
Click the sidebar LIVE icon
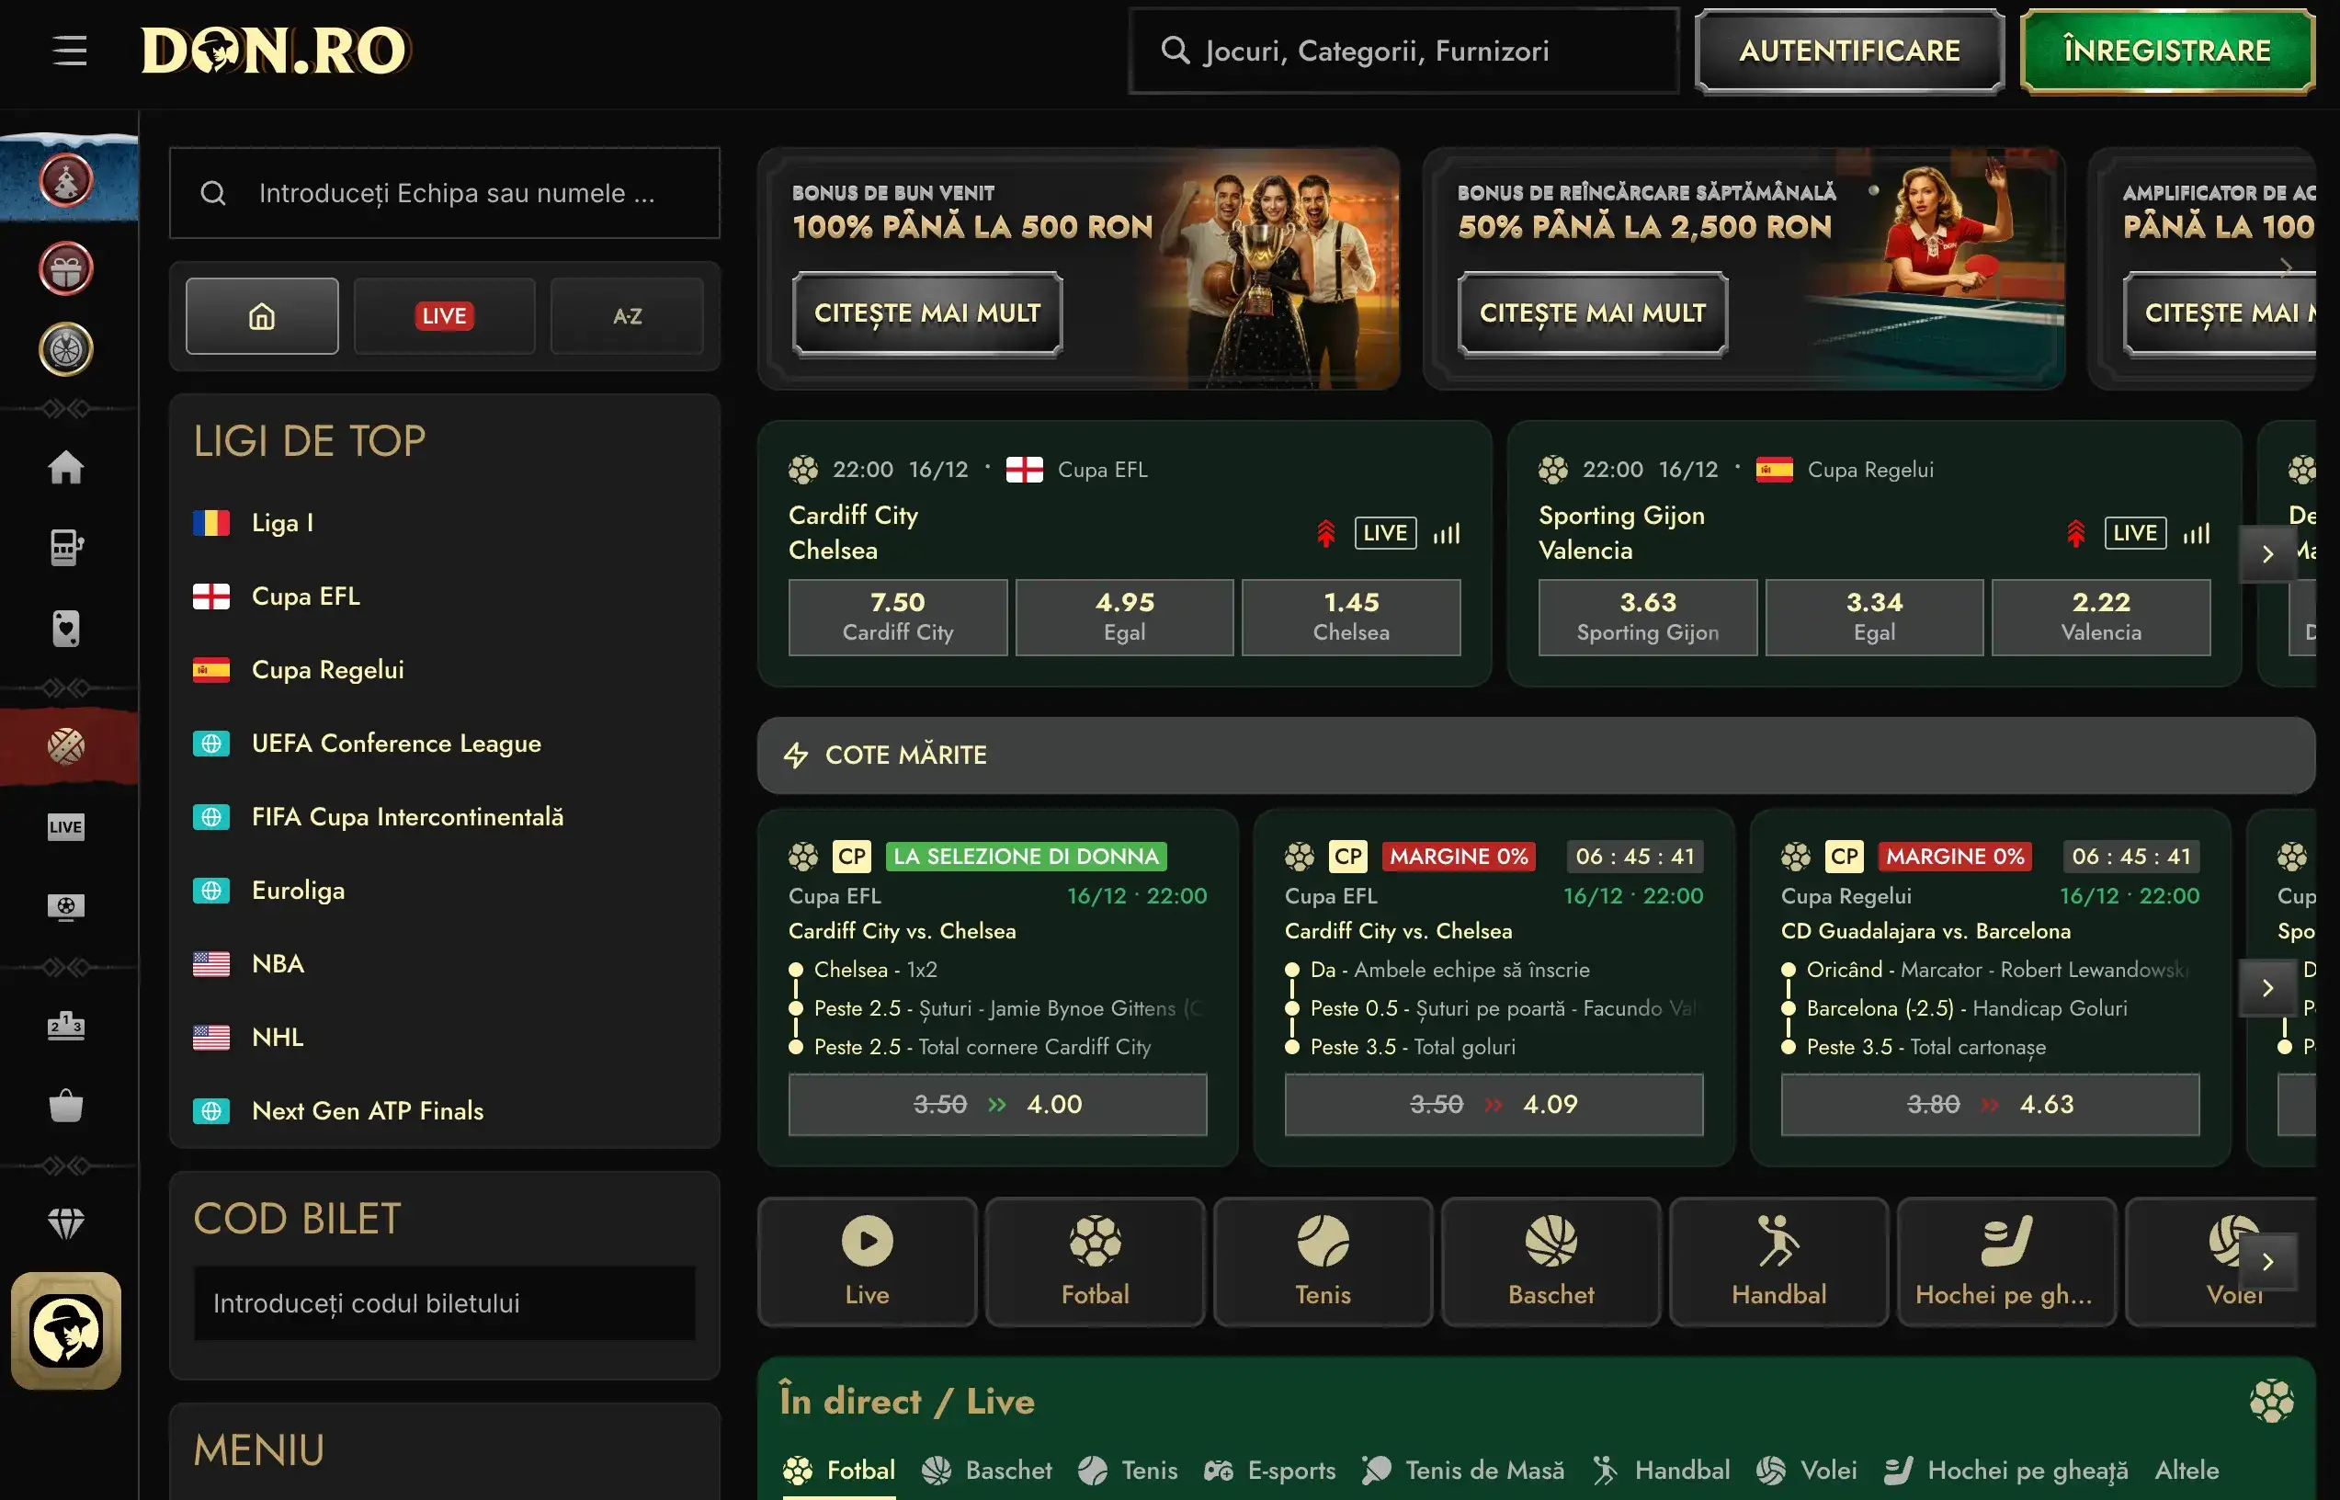point(65,827)
